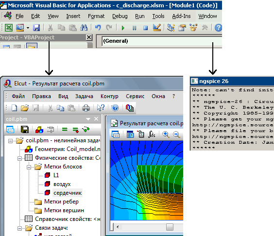Click the Undo arrow in VBA toolbar
274x236 pixels.
tap(98, 28)
